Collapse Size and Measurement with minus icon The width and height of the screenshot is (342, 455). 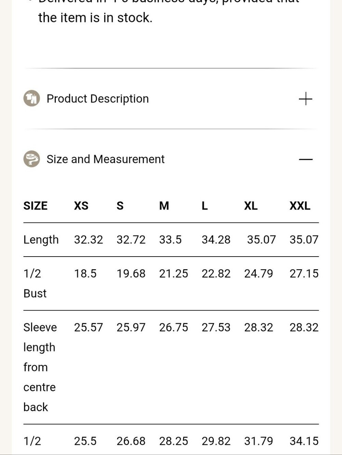pyautogui.click(x=305, y=159)
